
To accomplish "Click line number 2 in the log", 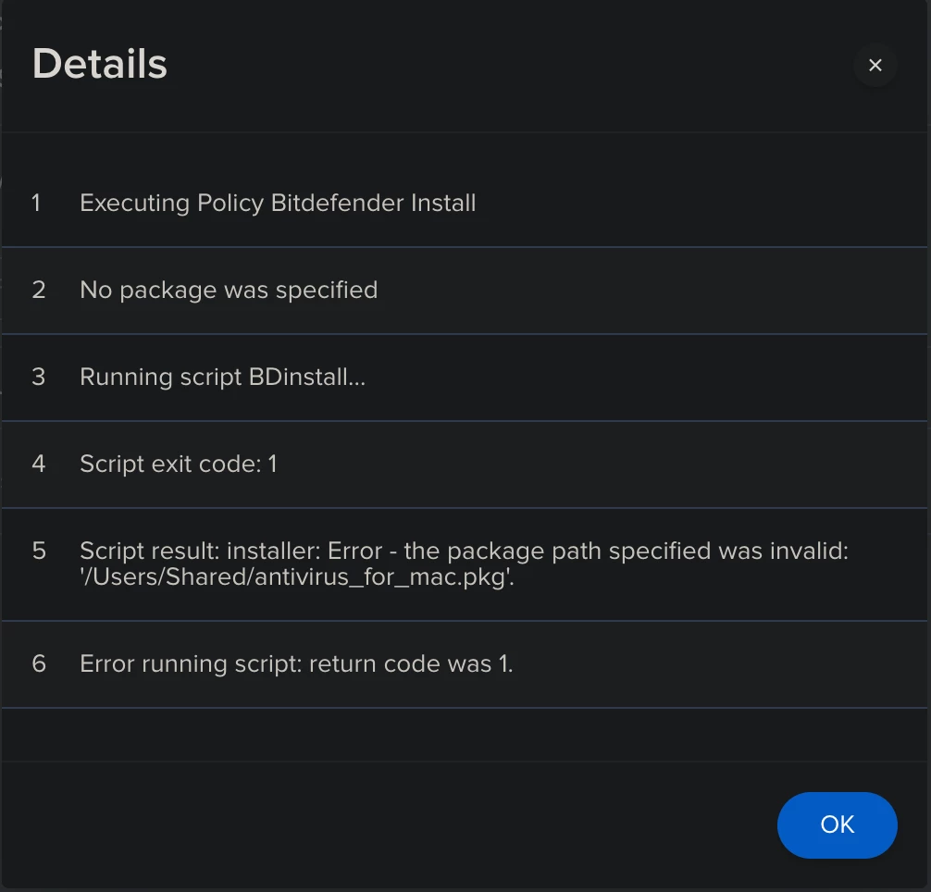I will 39,291.
